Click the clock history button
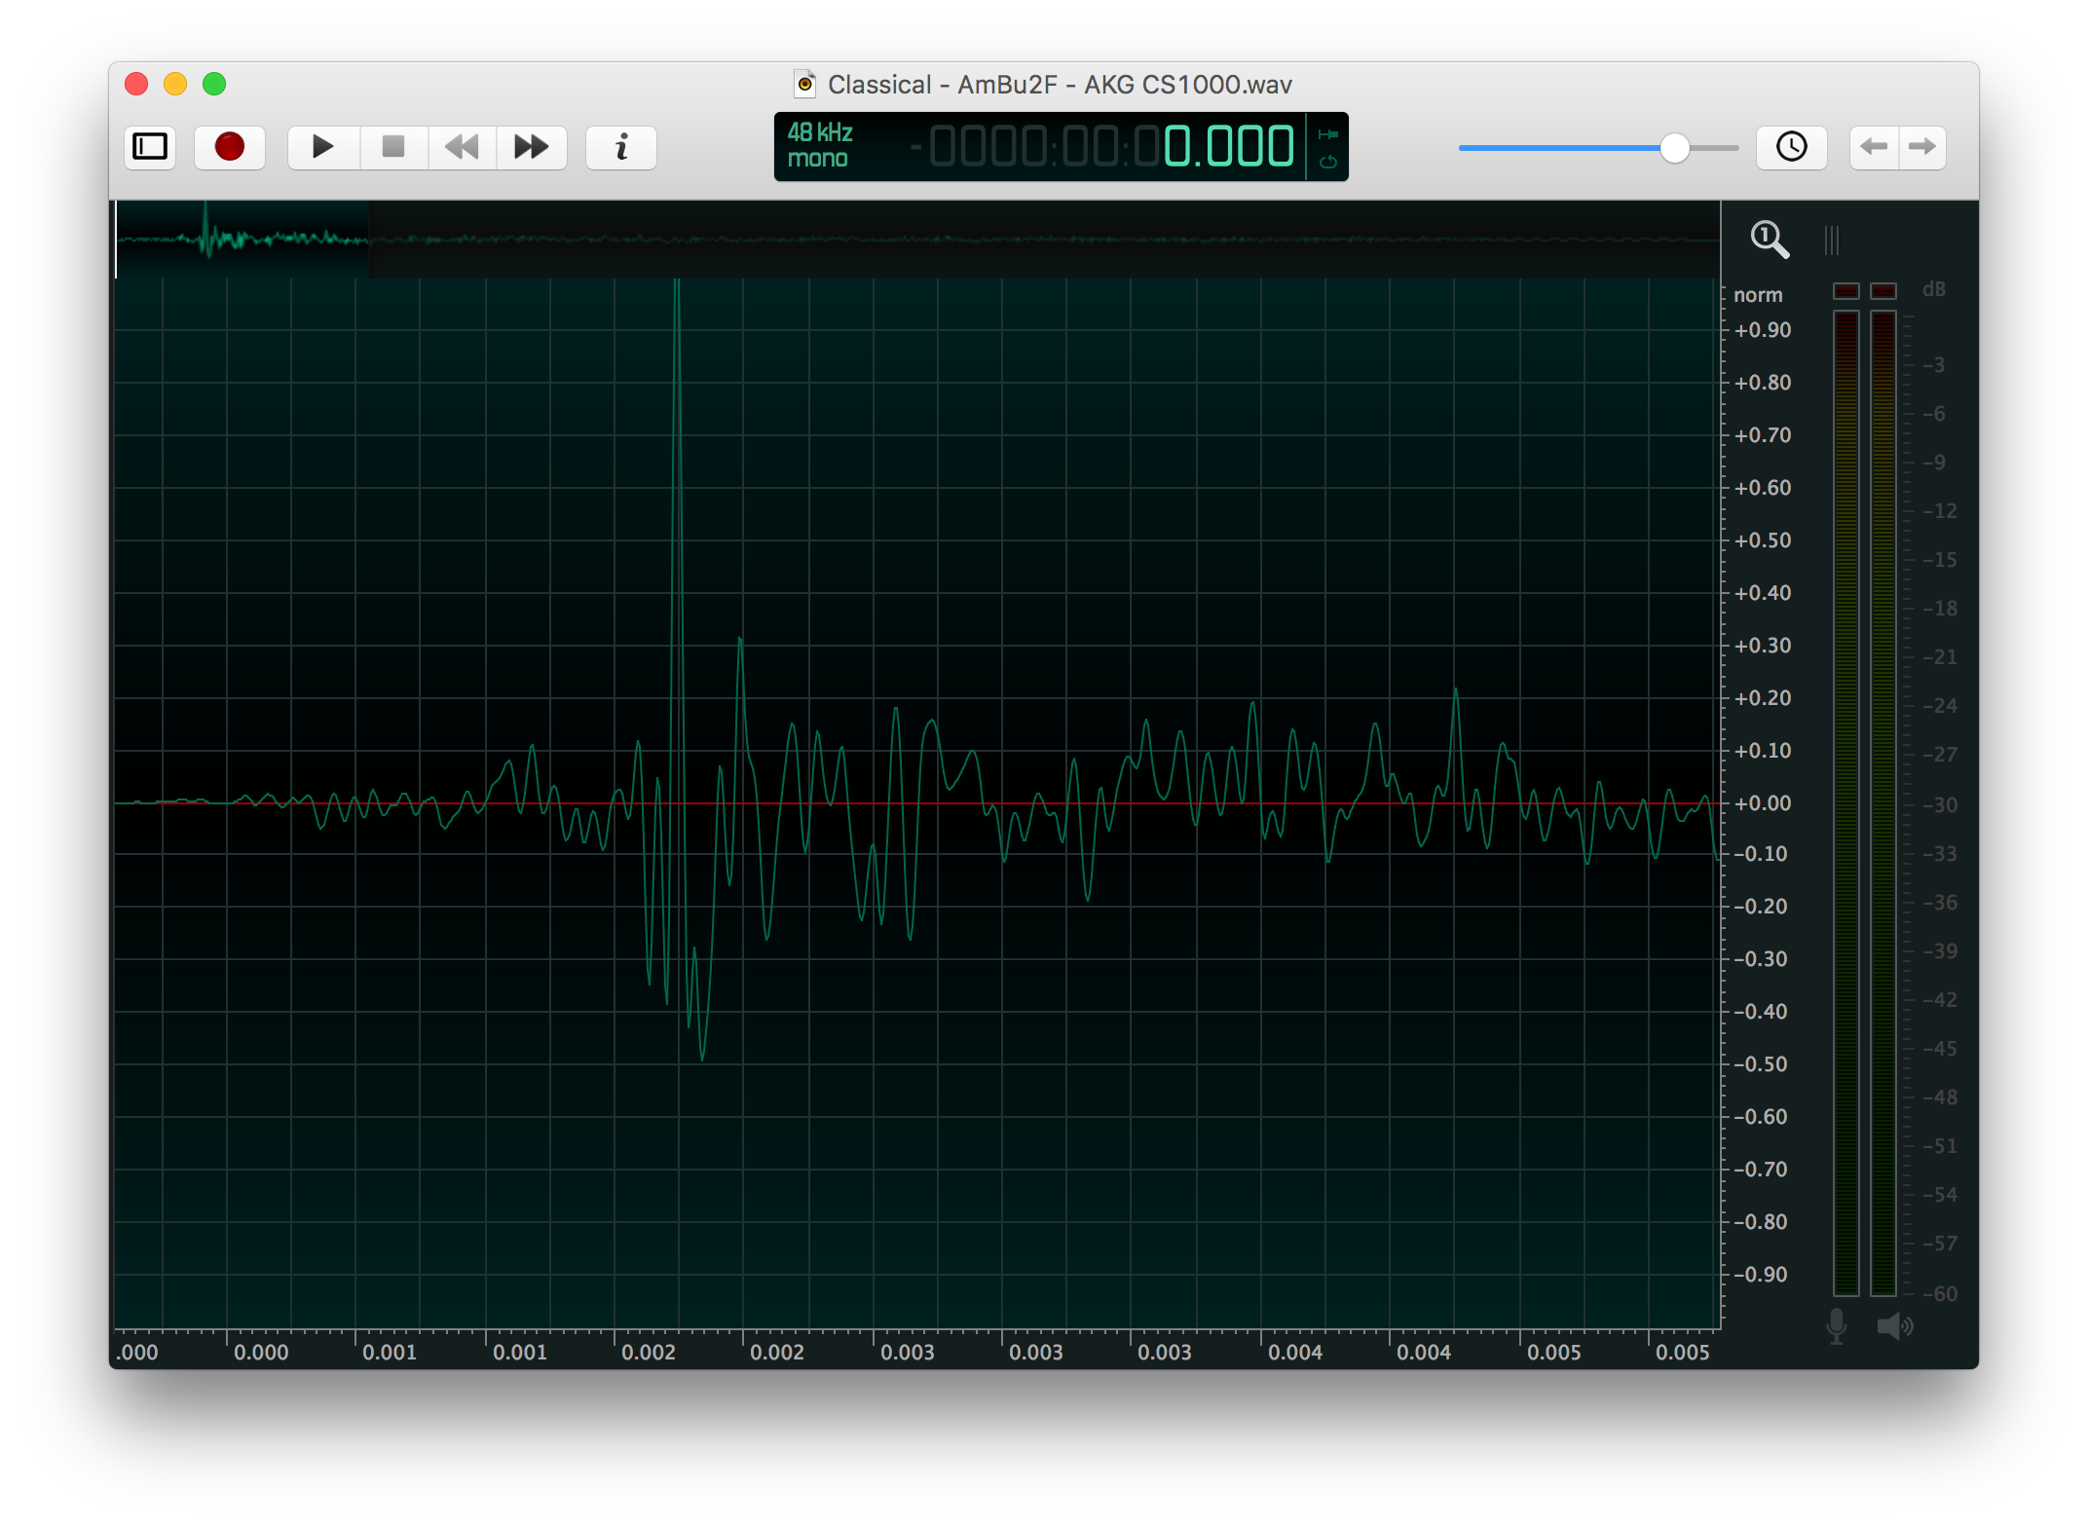This screenshot has width=2088, height=1525. click(1791, 147)
